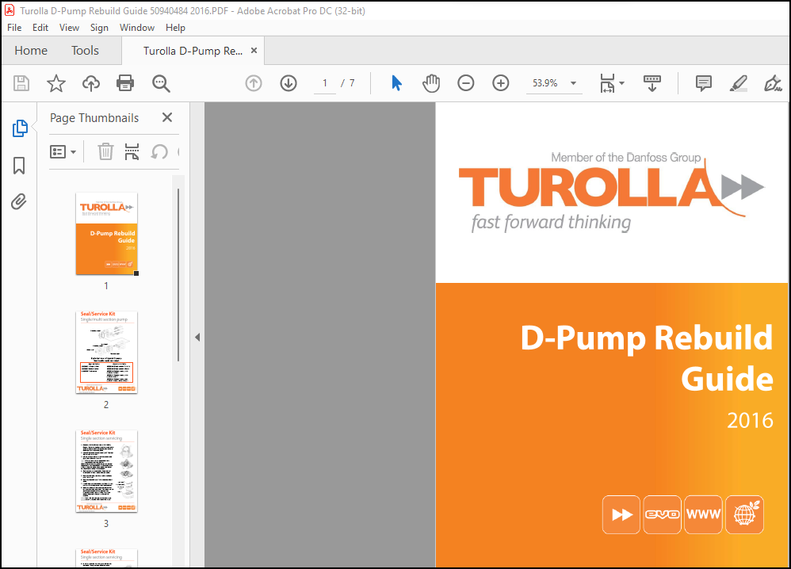
Task: Click the fast forward button on cover
Action: (621, 514)
